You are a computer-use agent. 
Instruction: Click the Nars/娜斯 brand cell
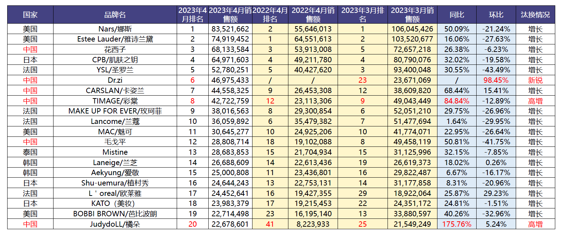[x=115, y=29]
